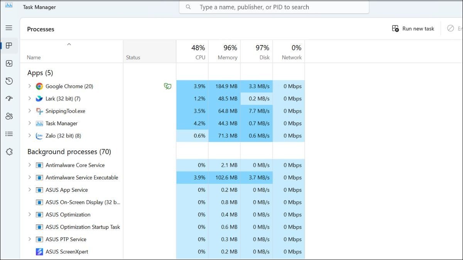Screen dimensions: 463x260
Task: Click the Disk usage heat indicator for SnippingTool.exe
Action: coord(257,111)
